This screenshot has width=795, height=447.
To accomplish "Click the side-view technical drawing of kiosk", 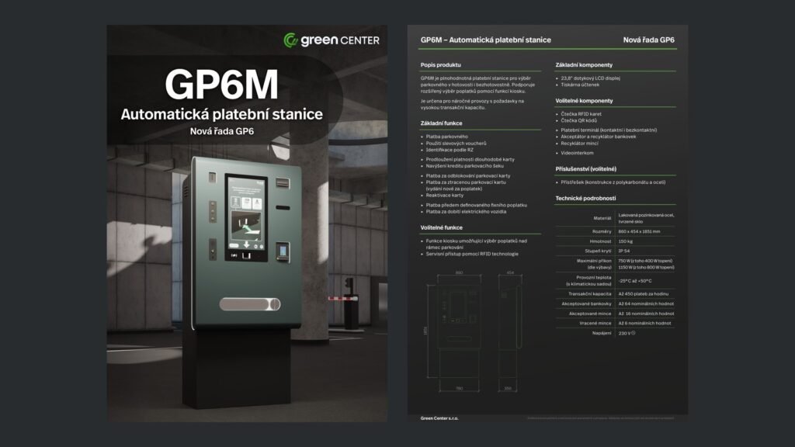I will [x=509, y=331].
